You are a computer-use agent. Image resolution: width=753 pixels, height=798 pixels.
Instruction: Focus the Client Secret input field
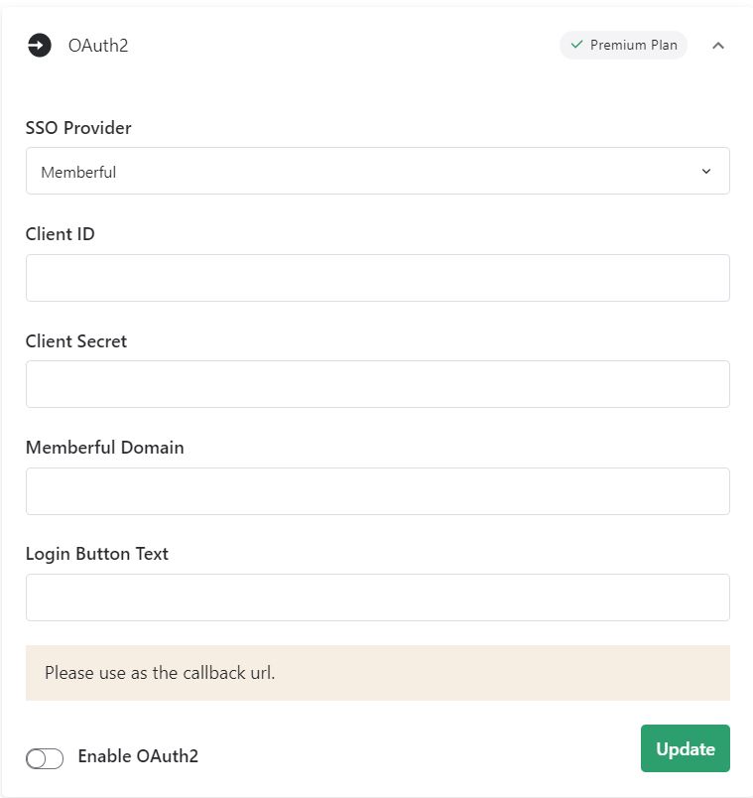[377, 384]
